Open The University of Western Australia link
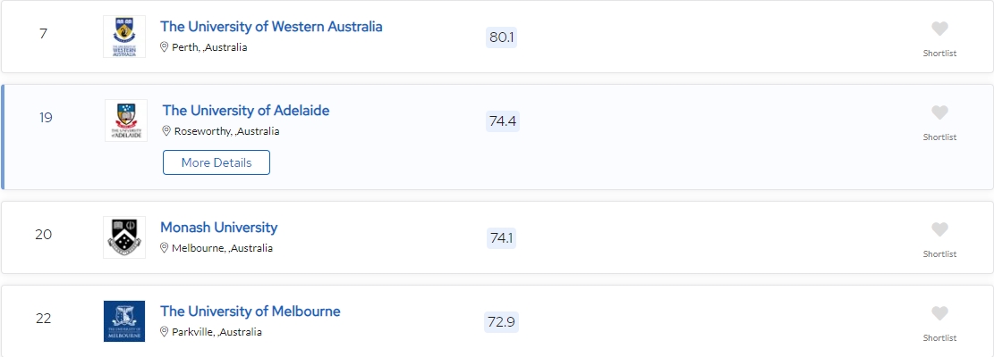The image size is (994, 357). point(271,27)
